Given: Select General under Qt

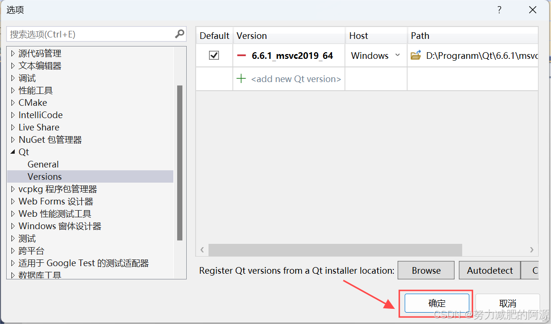Looking at the screenshot, I should 43,164.
